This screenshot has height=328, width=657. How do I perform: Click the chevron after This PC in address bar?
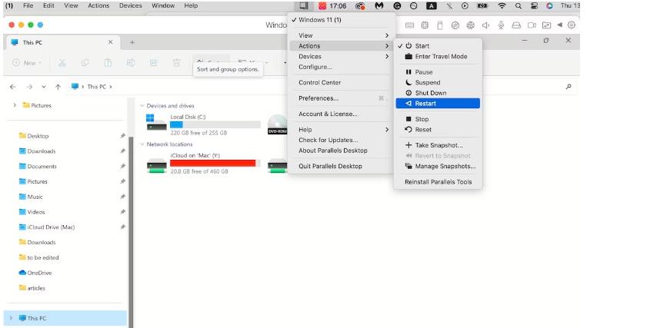(x=111, y=87)
